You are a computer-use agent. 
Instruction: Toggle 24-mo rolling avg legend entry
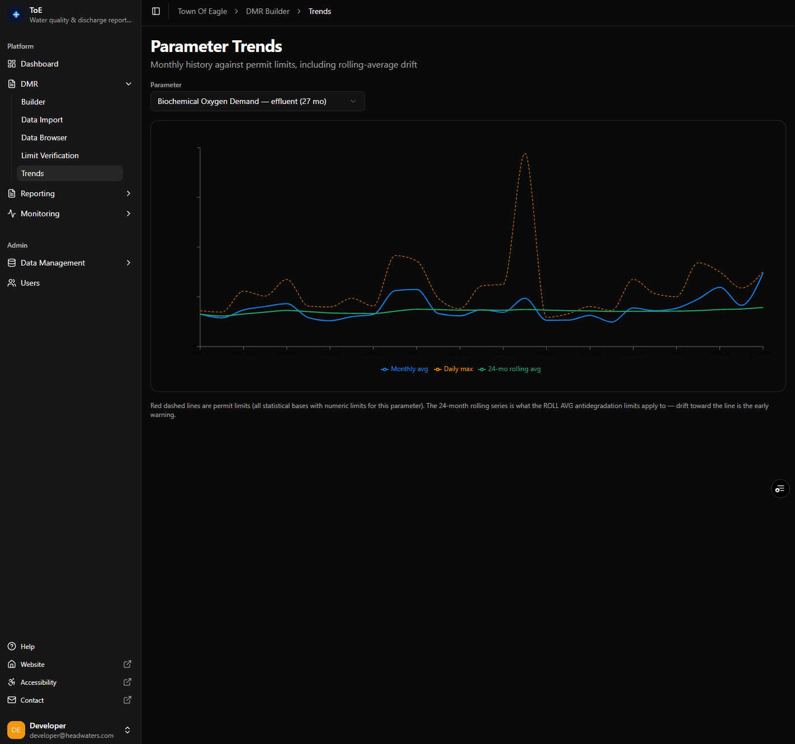(509, 369)
